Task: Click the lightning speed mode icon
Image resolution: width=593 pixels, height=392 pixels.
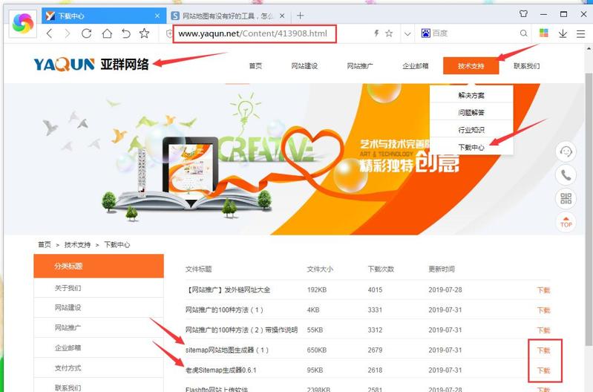Action: click(x=376, y=33)
